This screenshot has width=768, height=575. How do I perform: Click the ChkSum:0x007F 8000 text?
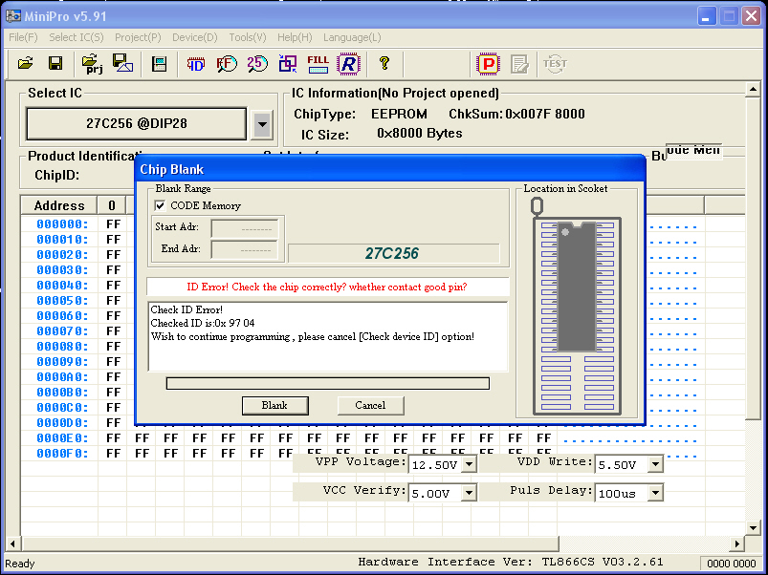(x=516, y=114)
